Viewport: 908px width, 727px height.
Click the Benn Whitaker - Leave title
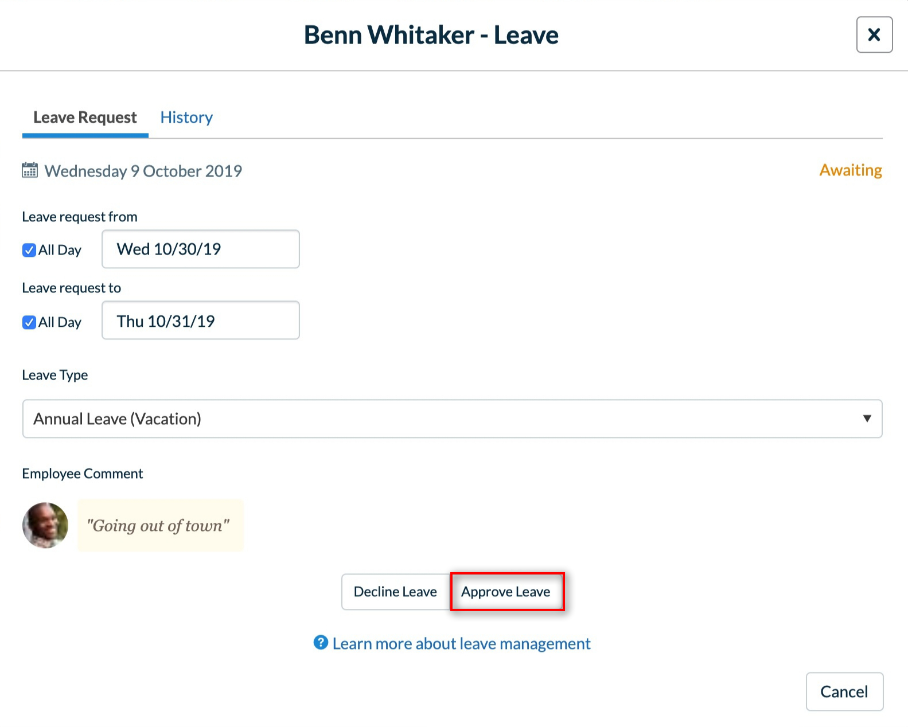click(431, 35)
